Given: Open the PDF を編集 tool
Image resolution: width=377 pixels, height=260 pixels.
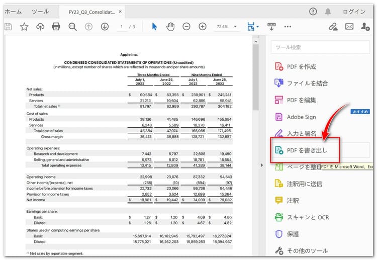Looking at the screenshot, I should (295, 100).
